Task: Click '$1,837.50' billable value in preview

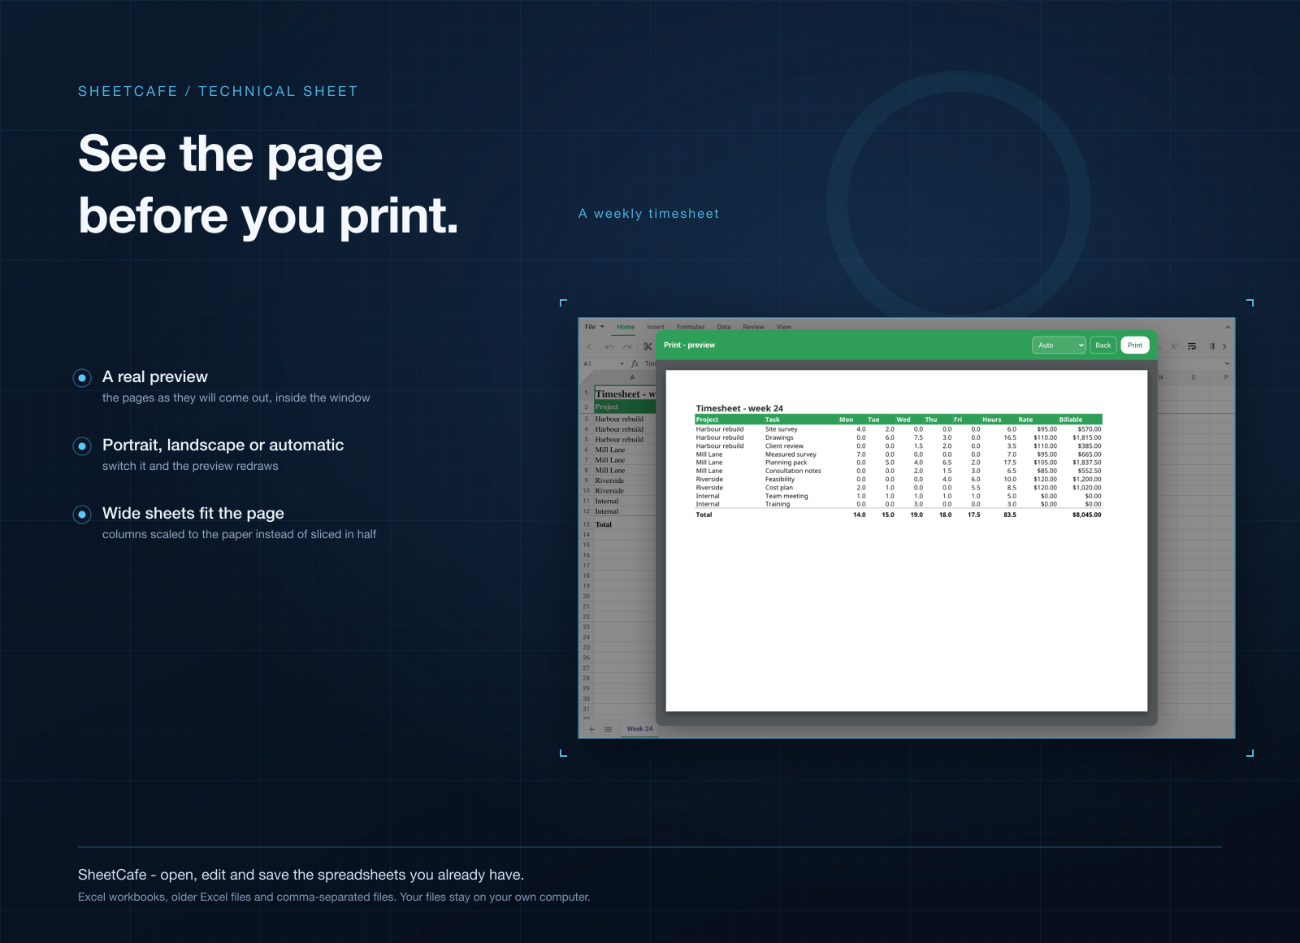Action: (x=1087, y=463)
